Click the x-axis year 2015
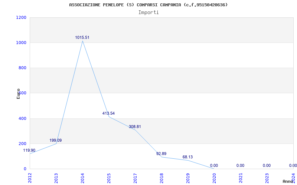The height and width of the screenshot is (185, 297). (x=109, y=178)
